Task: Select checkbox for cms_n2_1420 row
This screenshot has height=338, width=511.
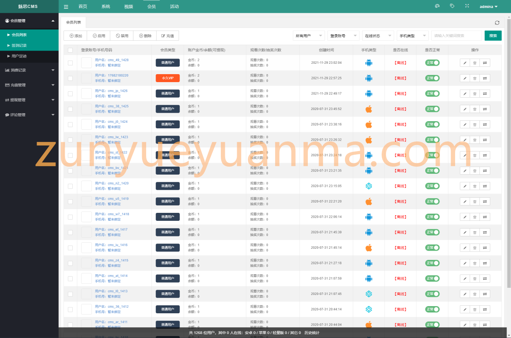Action: pyautogui.click(x=70, y=186)
